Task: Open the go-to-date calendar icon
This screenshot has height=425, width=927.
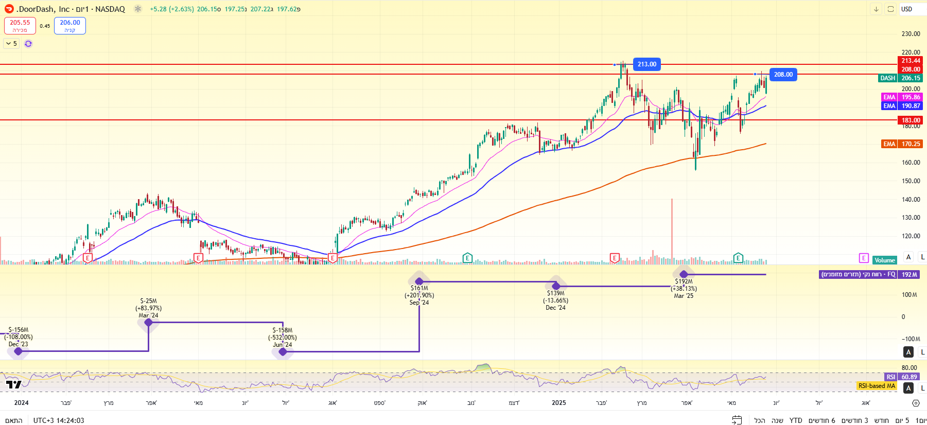Action: (x=737, y=420)
